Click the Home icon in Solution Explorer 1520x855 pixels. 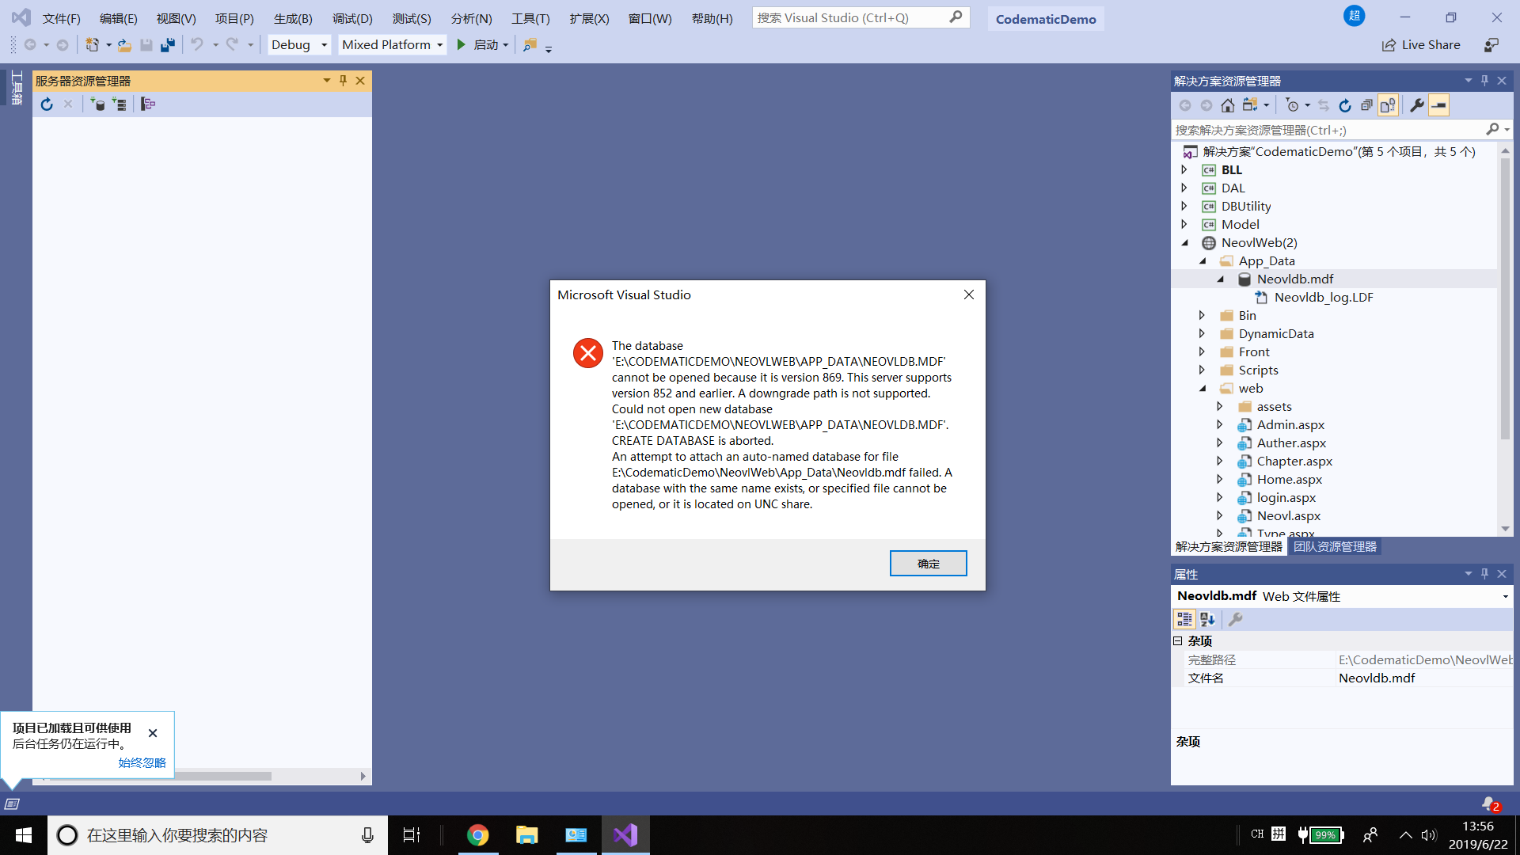pyautogui.click(x=1228, y=104)
